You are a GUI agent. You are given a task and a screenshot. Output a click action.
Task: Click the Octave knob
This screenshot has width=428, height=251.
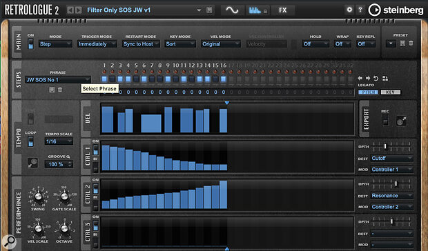pyautogui.click(x=64, y=228)
